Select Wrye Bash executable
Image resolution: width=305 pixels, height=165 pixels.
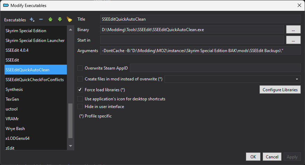[x=36, y=129]
